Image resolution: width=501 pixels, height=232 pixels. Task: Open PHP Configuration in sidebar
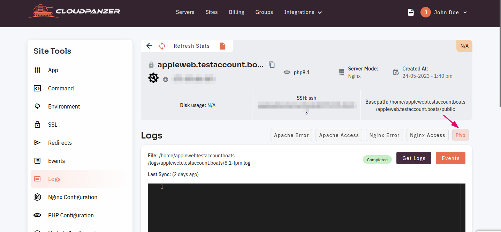coord(80,215)
